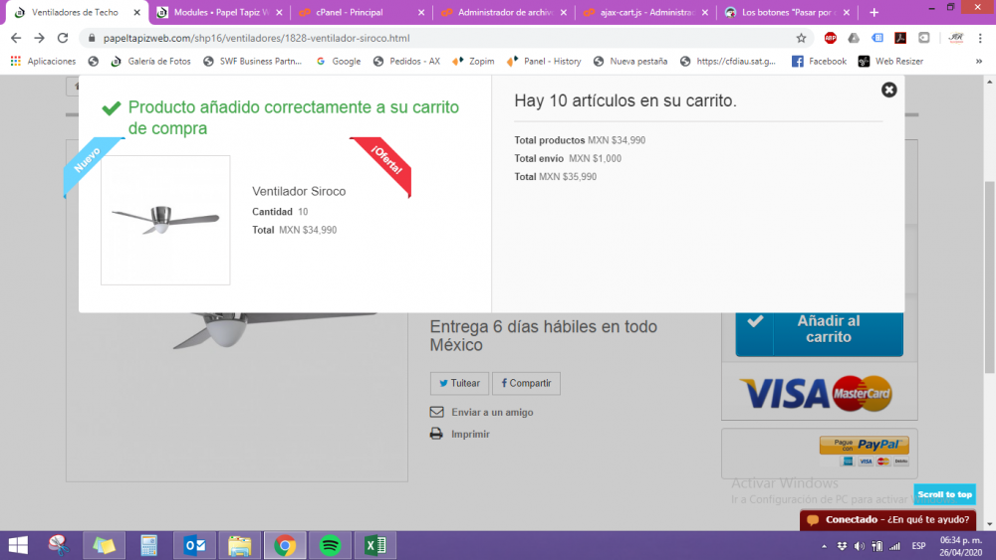Click the address bar URL

pos(257,38)
